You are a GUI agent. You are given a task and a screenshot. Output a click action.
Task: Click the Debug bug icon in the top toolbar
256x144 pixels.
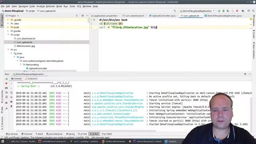coord(224,11)
